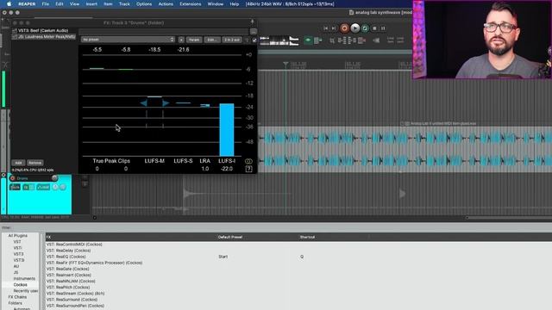Select Cockos category in FX browser

[20, 285]
